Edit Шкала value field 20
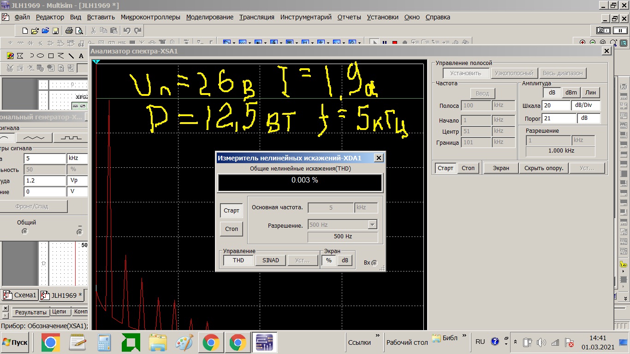 click(x=556, y=106)
